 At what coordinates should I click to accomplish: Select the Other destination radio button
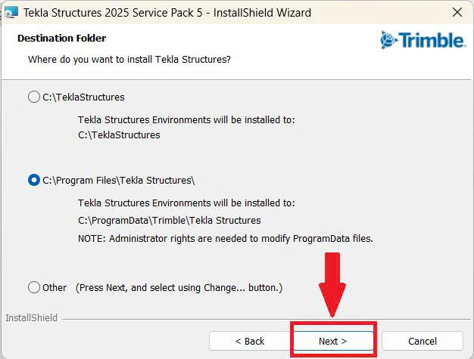34,287
